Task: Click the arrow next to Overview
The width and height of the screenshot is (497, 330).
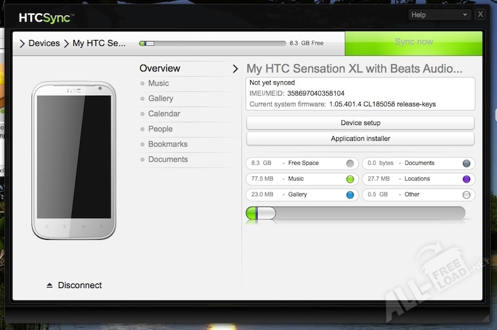Action: click(x=236, y=68)
